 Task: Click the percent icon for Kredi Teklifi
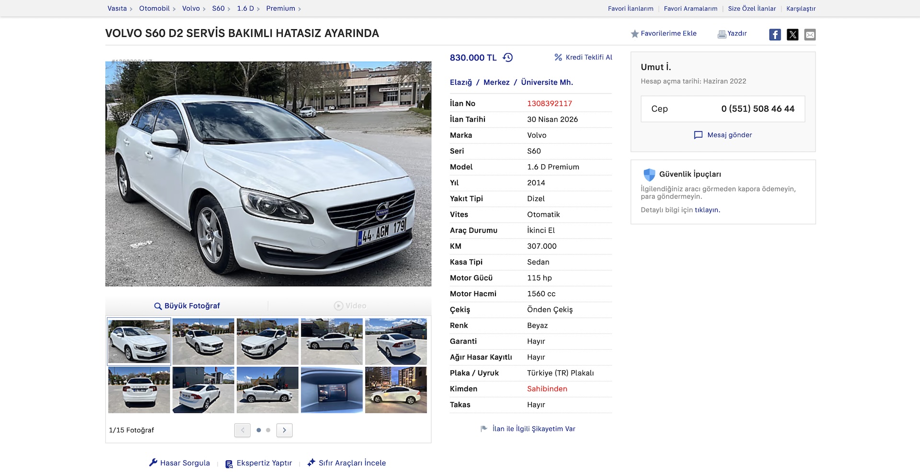558,58
